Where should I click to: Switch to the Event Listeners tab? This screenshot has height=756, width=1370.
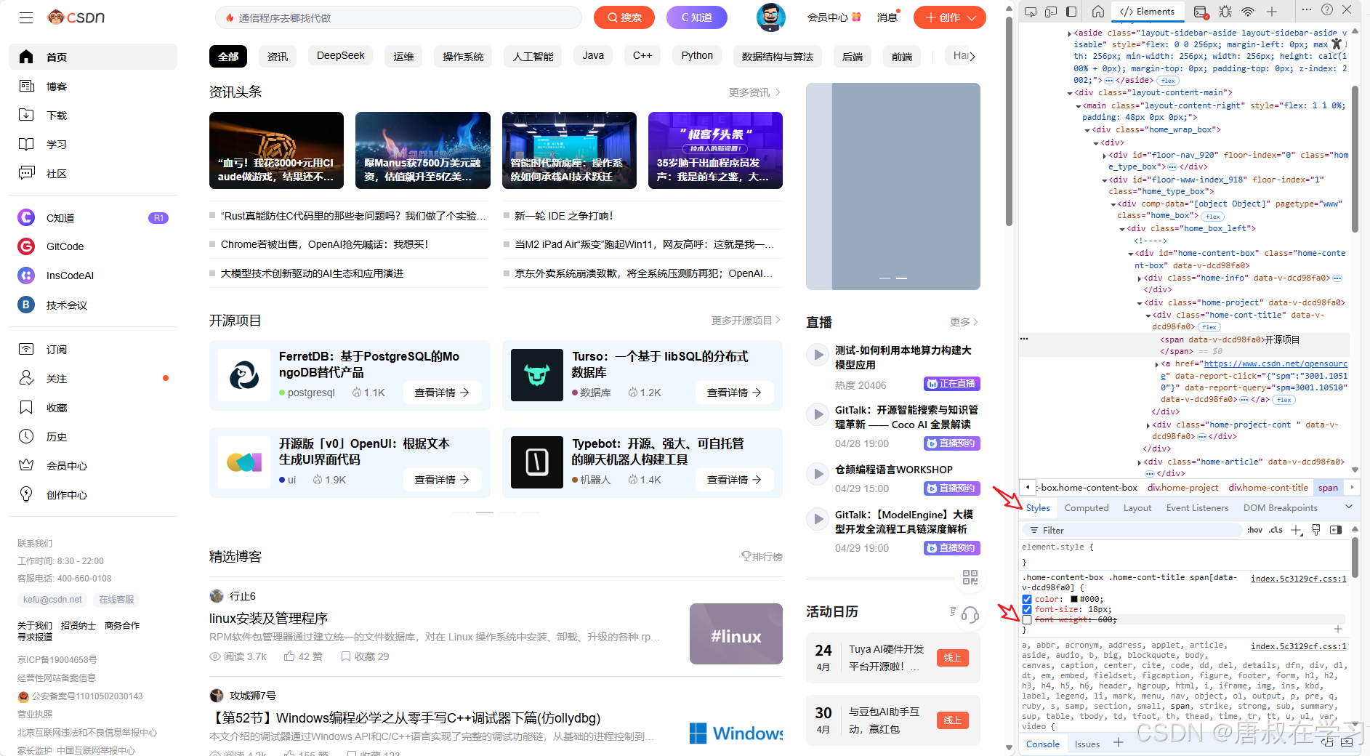(x=1197, y=508)
